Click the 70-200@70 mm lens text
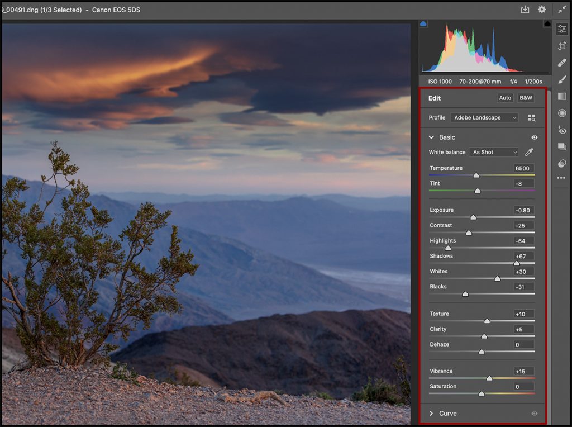The image size is (572, 427). tap(480, 82)
